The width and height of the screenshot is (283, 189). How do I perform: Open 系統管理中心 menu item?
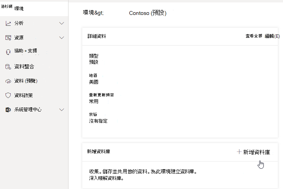34,110
